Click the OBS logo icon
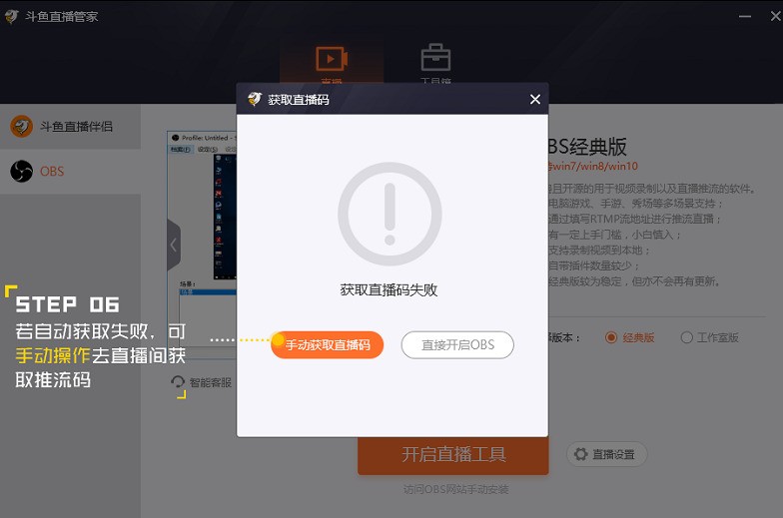 tap(21, 172)
